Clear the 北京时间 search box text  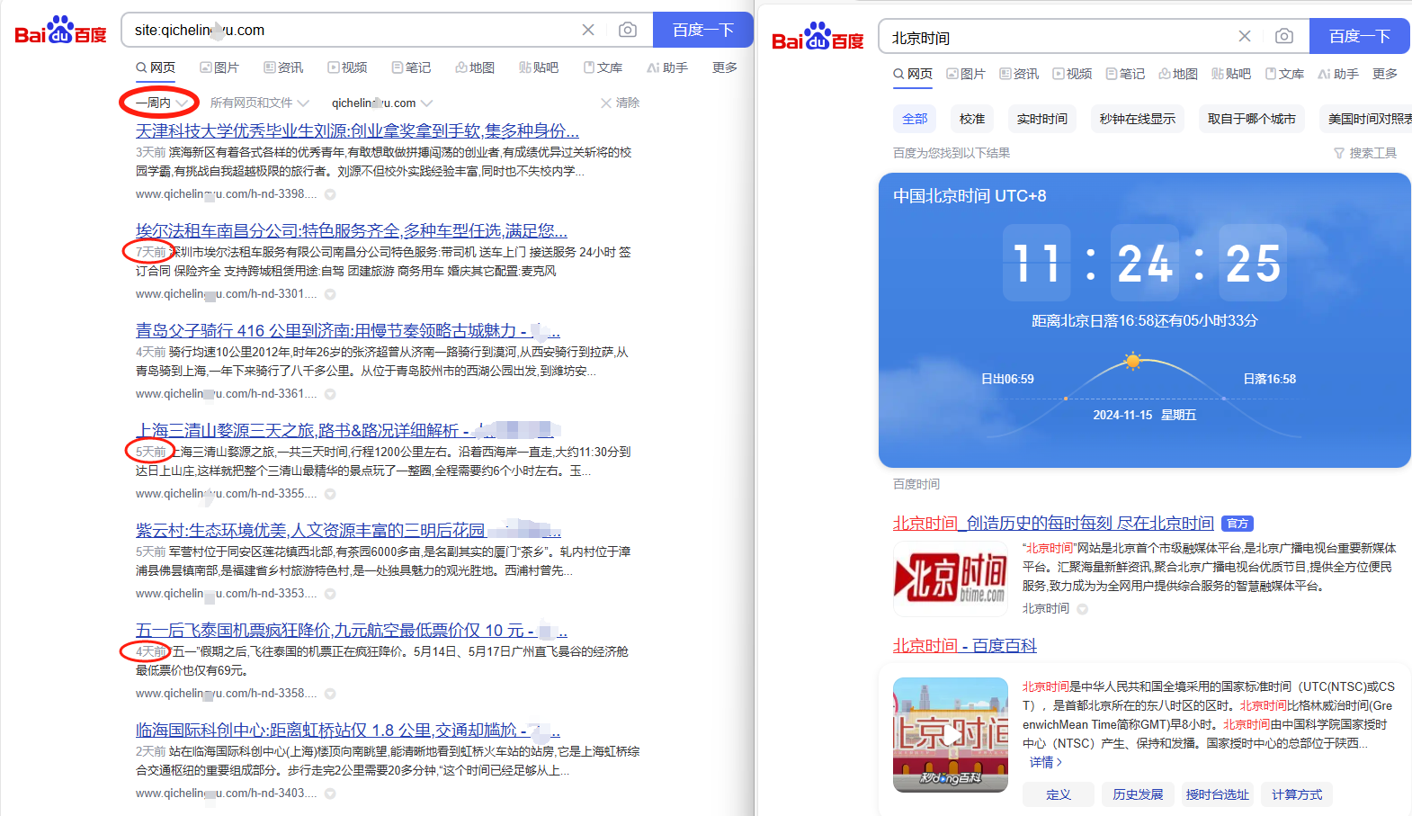pyautogui.click(x=1245, y=36)
